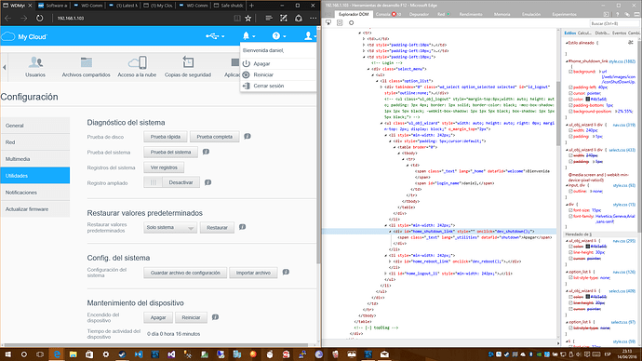Image resolution: width=642 pixels, height=361 pixels.
Task: Toggle the color #4b5a68 property checkbox
Action: [x=570, y=99]
